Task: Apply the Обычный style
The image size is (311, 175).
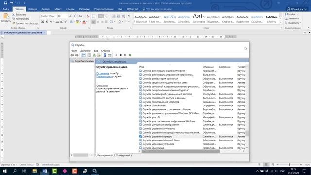Action: click(x=140, y=19)
